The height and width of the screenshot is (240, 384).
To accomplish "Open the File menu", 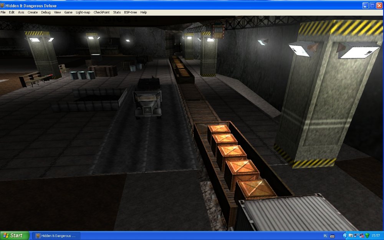I will pos(3,12).
